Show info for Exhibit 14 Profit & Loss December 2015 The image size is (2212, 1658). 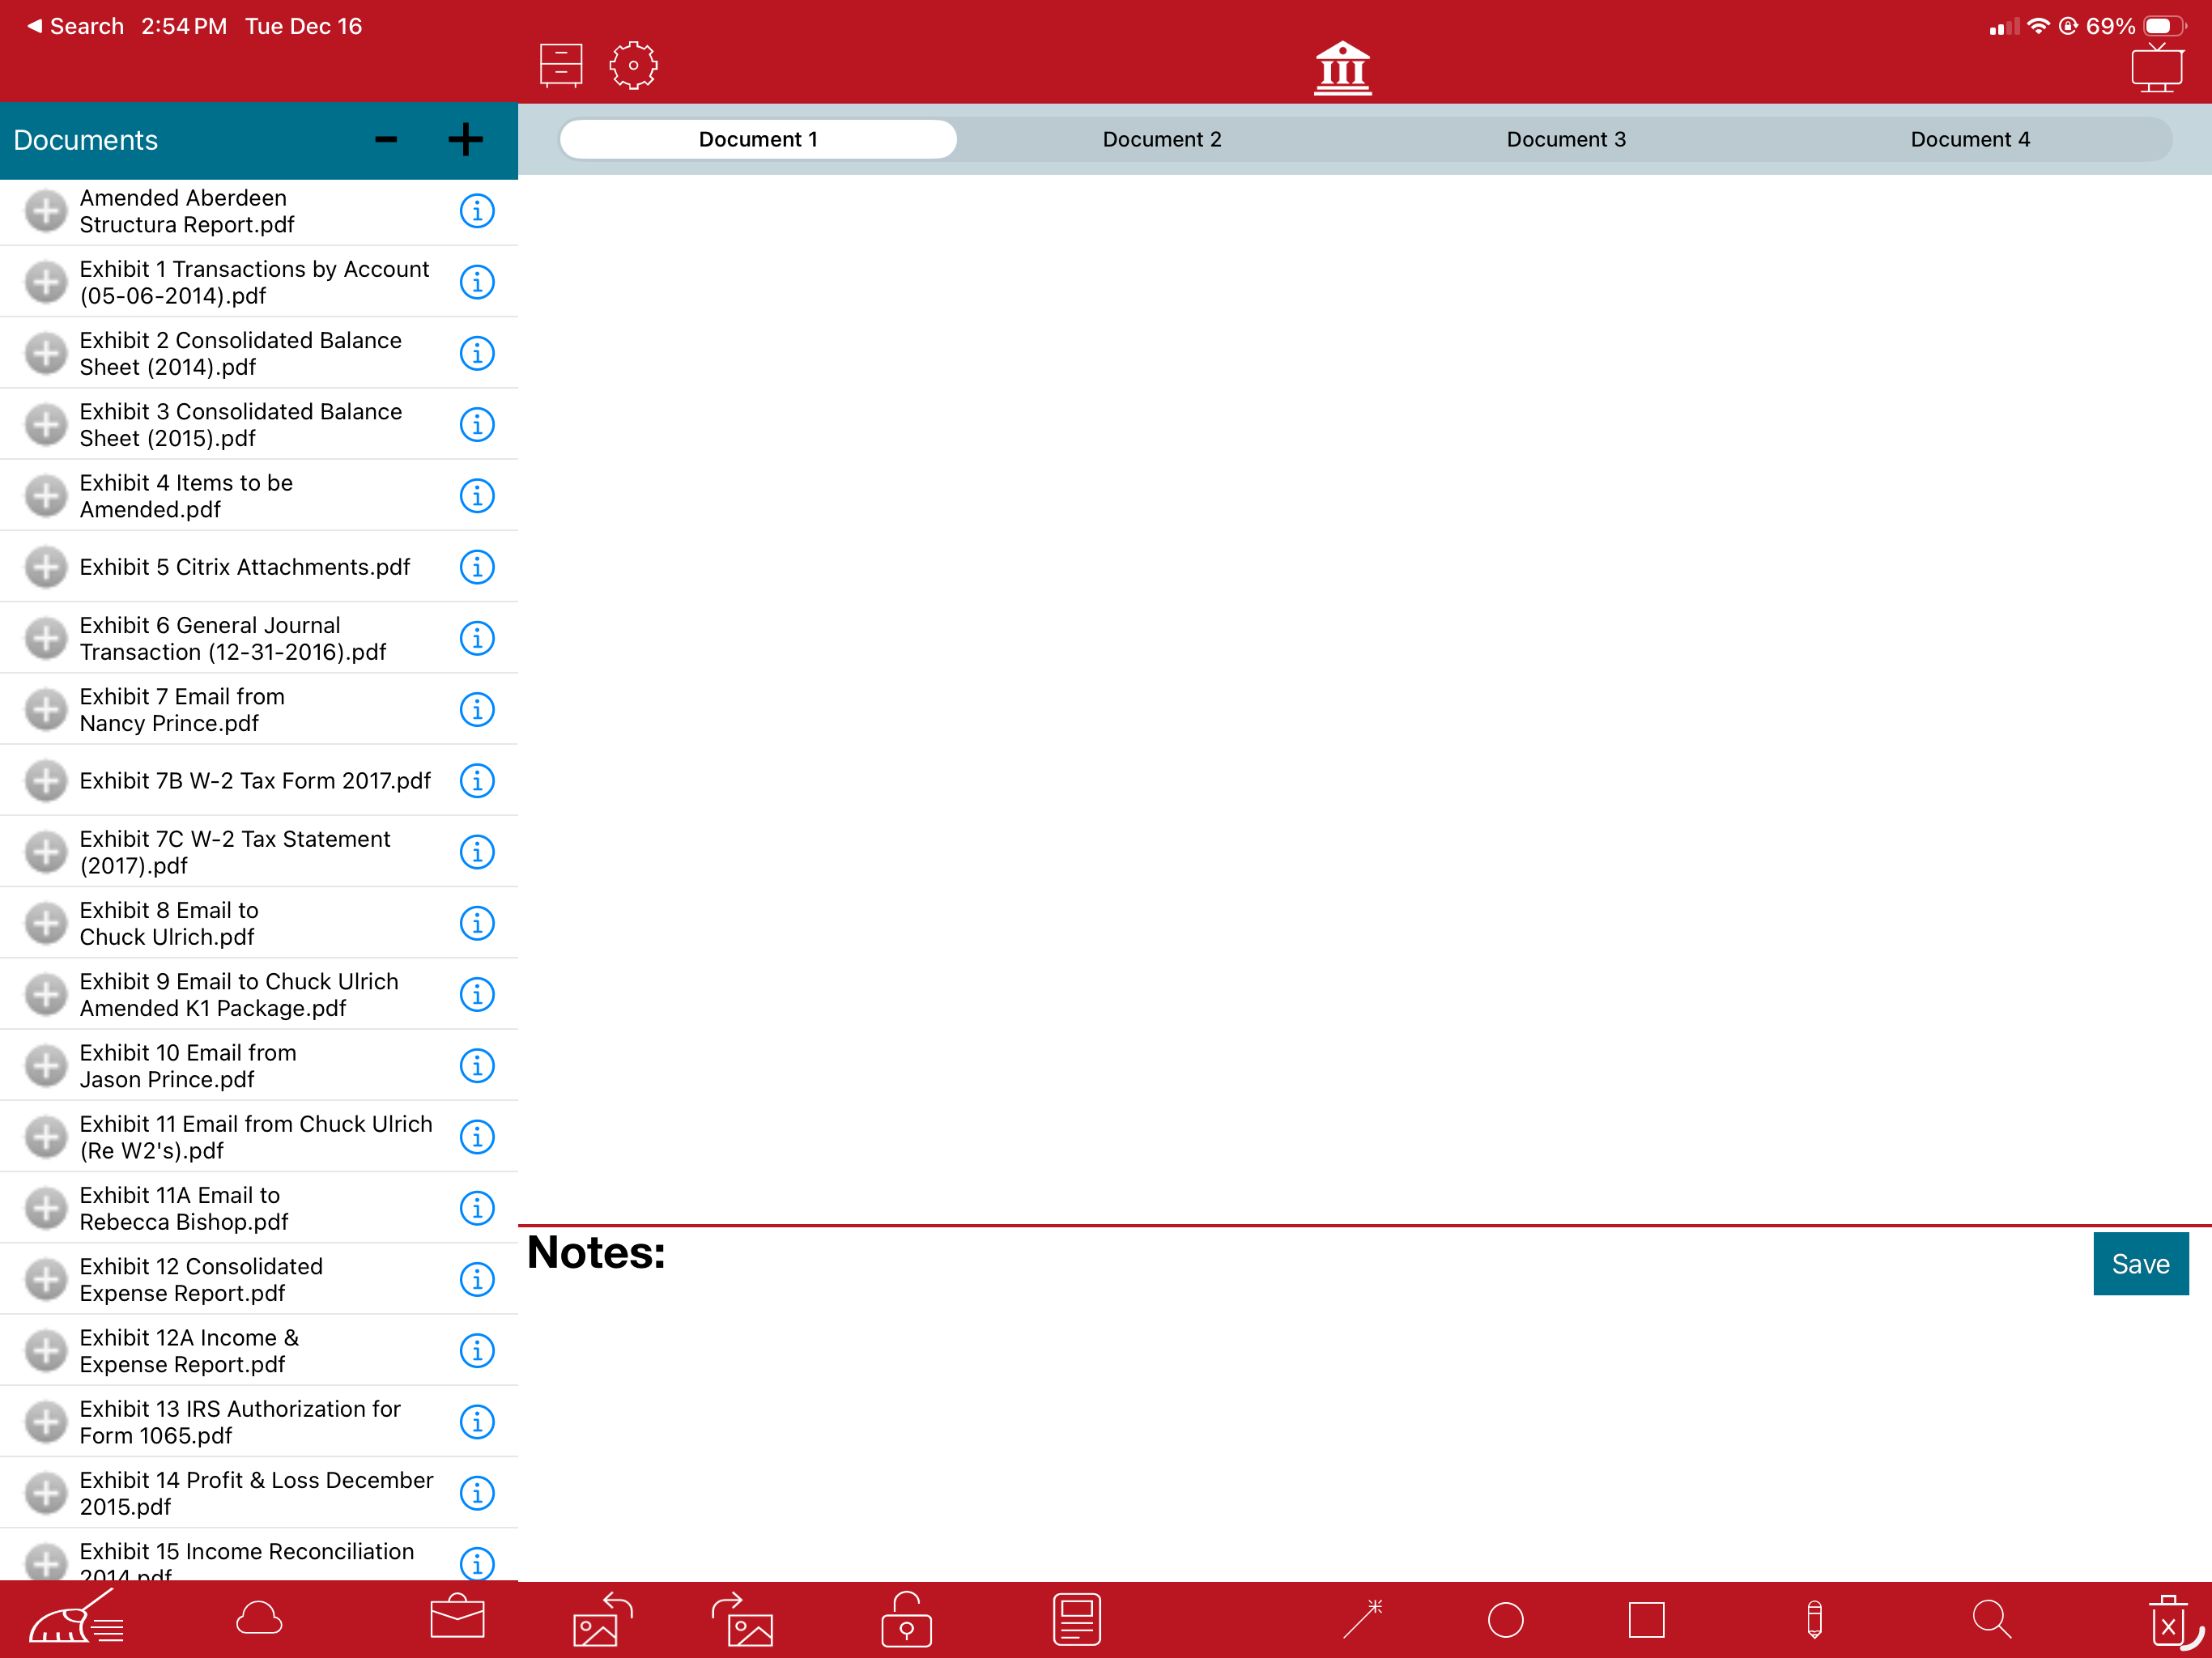tap(477, 1493)
